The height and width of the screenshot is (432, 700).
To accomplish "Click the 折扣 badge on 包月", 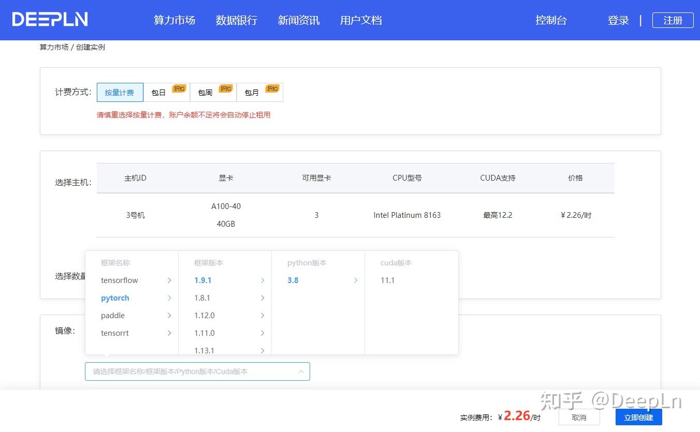I will point(272,88).
